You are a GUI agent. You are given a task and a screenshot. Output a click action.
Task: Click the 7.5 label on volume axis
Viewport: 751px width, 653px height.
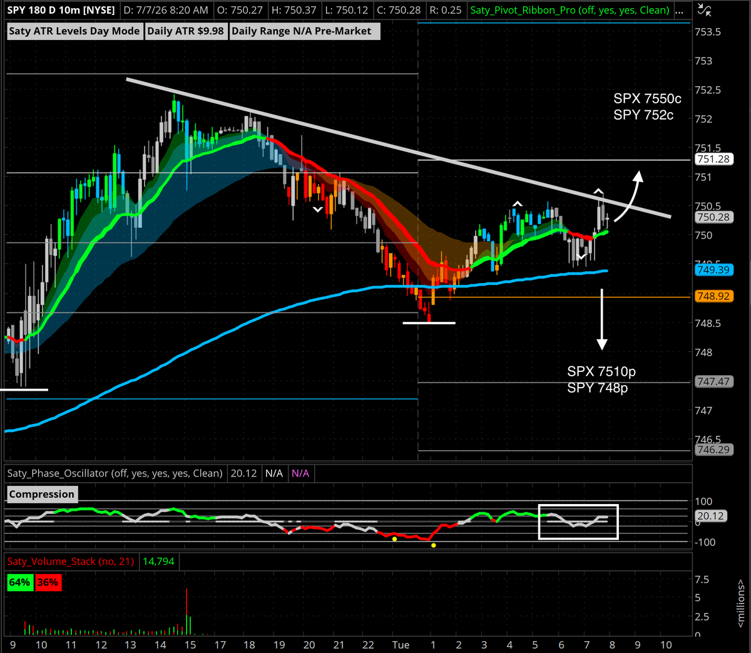coord(702,579)
